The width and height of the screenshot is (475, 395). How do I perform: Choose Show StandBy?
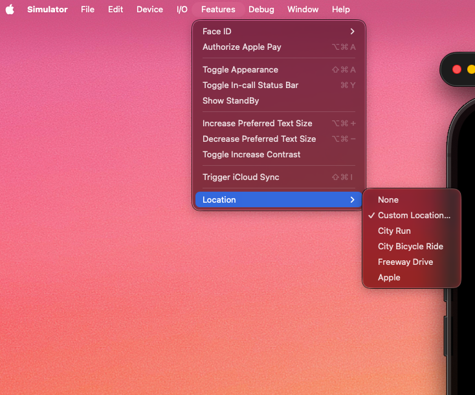click(279, 100)
